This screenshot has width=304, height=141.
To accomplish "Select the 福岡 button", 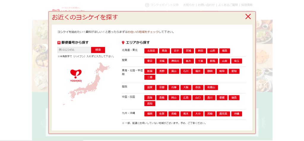I will click(150, 114).
